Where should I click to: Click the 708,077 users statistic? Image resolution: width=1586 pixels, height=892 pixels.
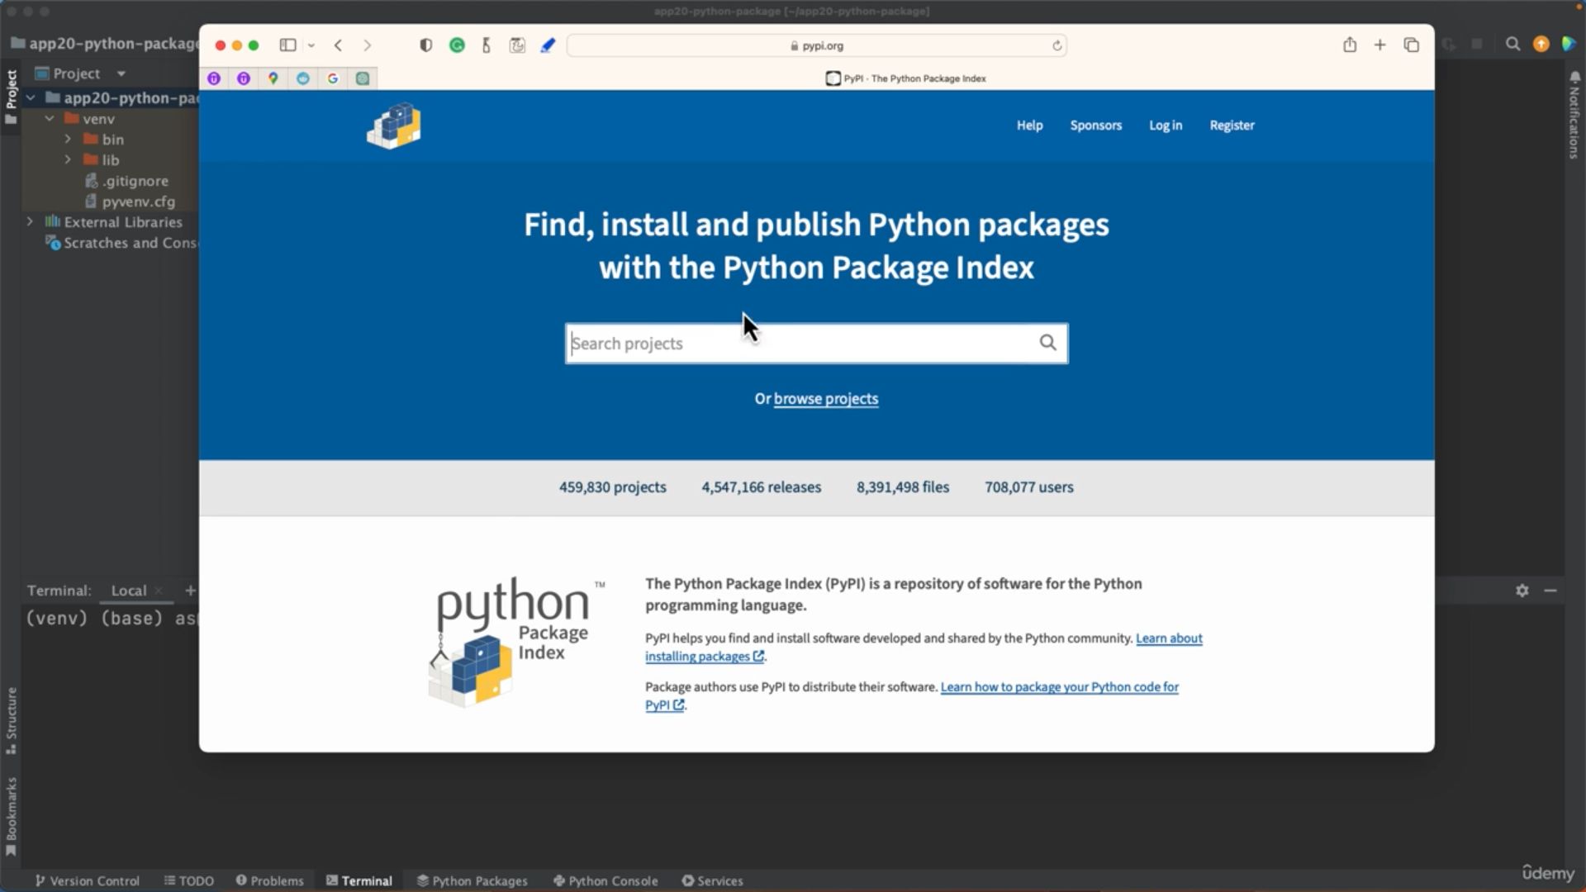pos(1029,487)
